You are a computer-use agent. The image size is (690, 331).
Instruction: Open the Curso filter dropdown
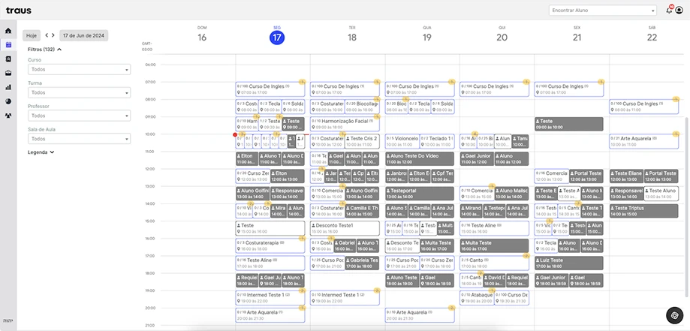click(79, 69)
